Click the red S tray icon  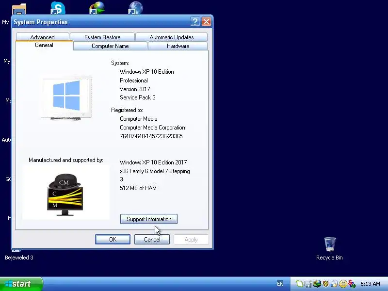click(352, 284)
